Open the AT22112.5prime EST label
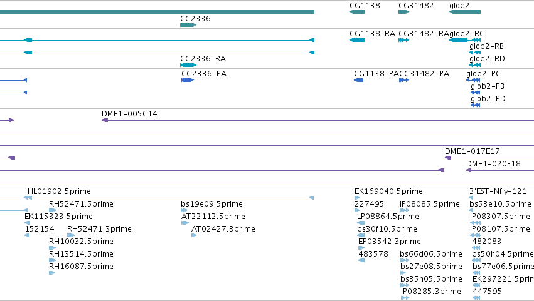 (213, 217)
